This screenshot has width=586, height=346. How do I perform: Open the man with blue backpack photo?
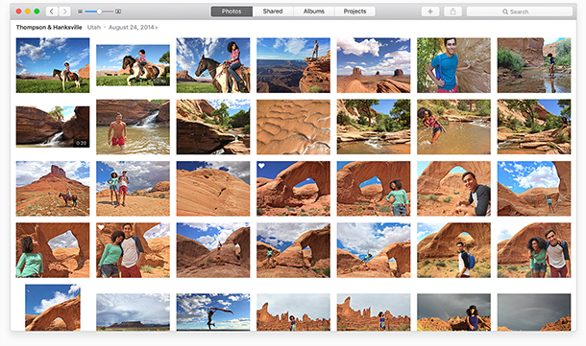[x=453, y=250]
